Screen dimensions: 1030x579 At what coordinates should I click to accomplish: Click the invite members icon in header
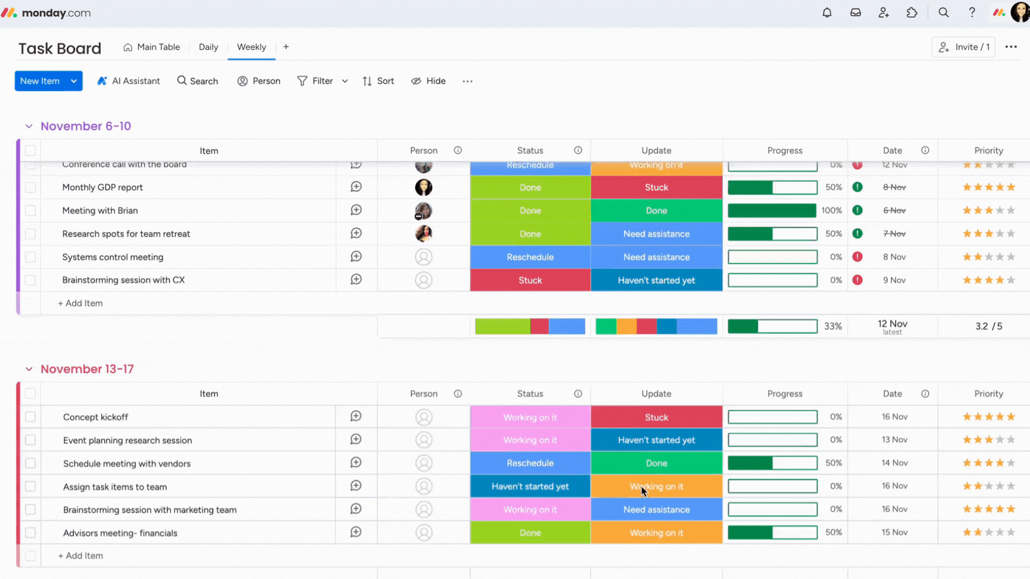coord(884,12)
